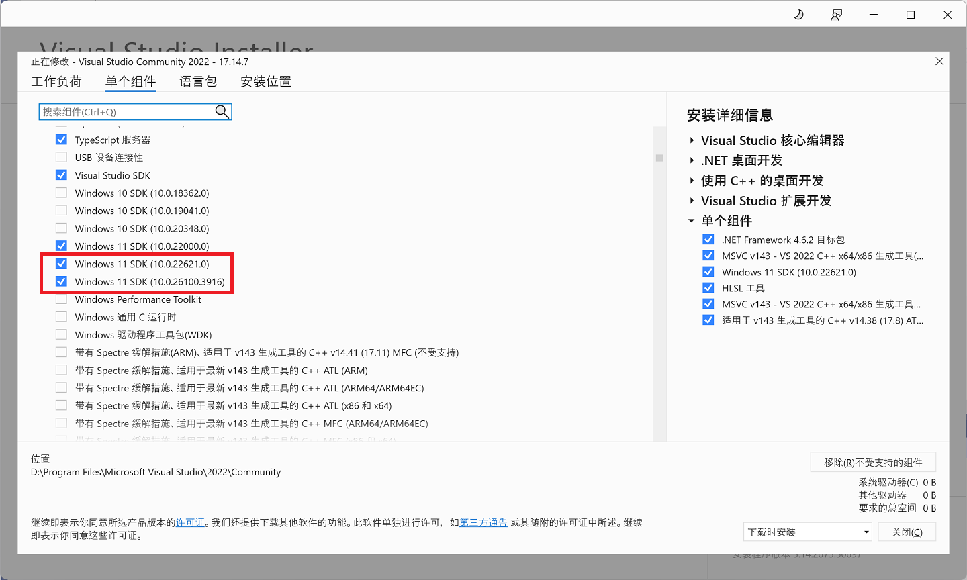Open 许可证 link

pos(190,522)
